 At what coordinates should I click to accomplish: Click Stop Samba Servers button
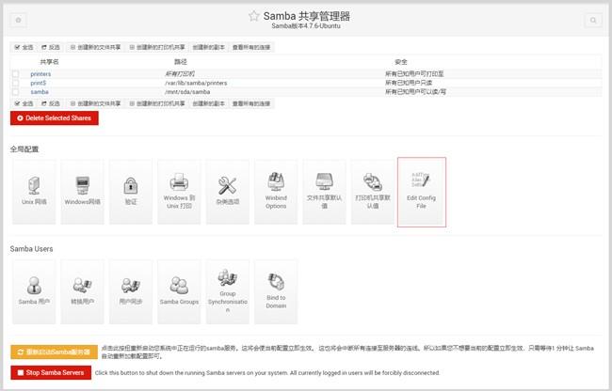click(51, 373)
